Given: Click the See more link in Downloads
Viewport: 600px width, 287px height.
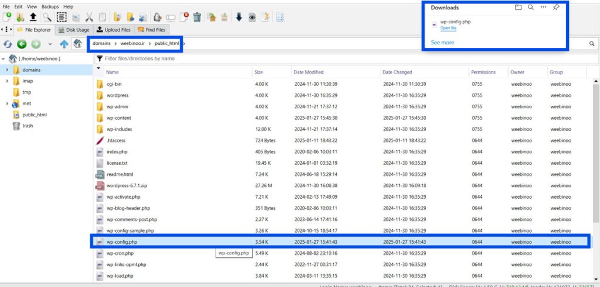Looking at the screenshot, I should (x=442, y=43).
